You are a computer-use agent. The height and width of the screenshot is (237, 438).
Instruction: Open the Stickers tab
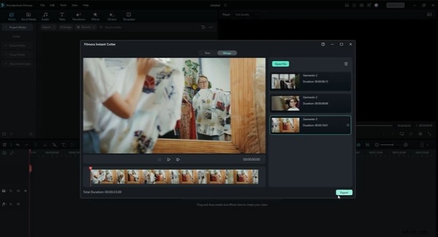tap(112, 17)
